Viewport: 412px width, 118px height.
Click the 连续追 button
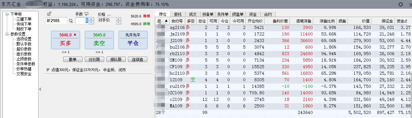coord(137,59)
